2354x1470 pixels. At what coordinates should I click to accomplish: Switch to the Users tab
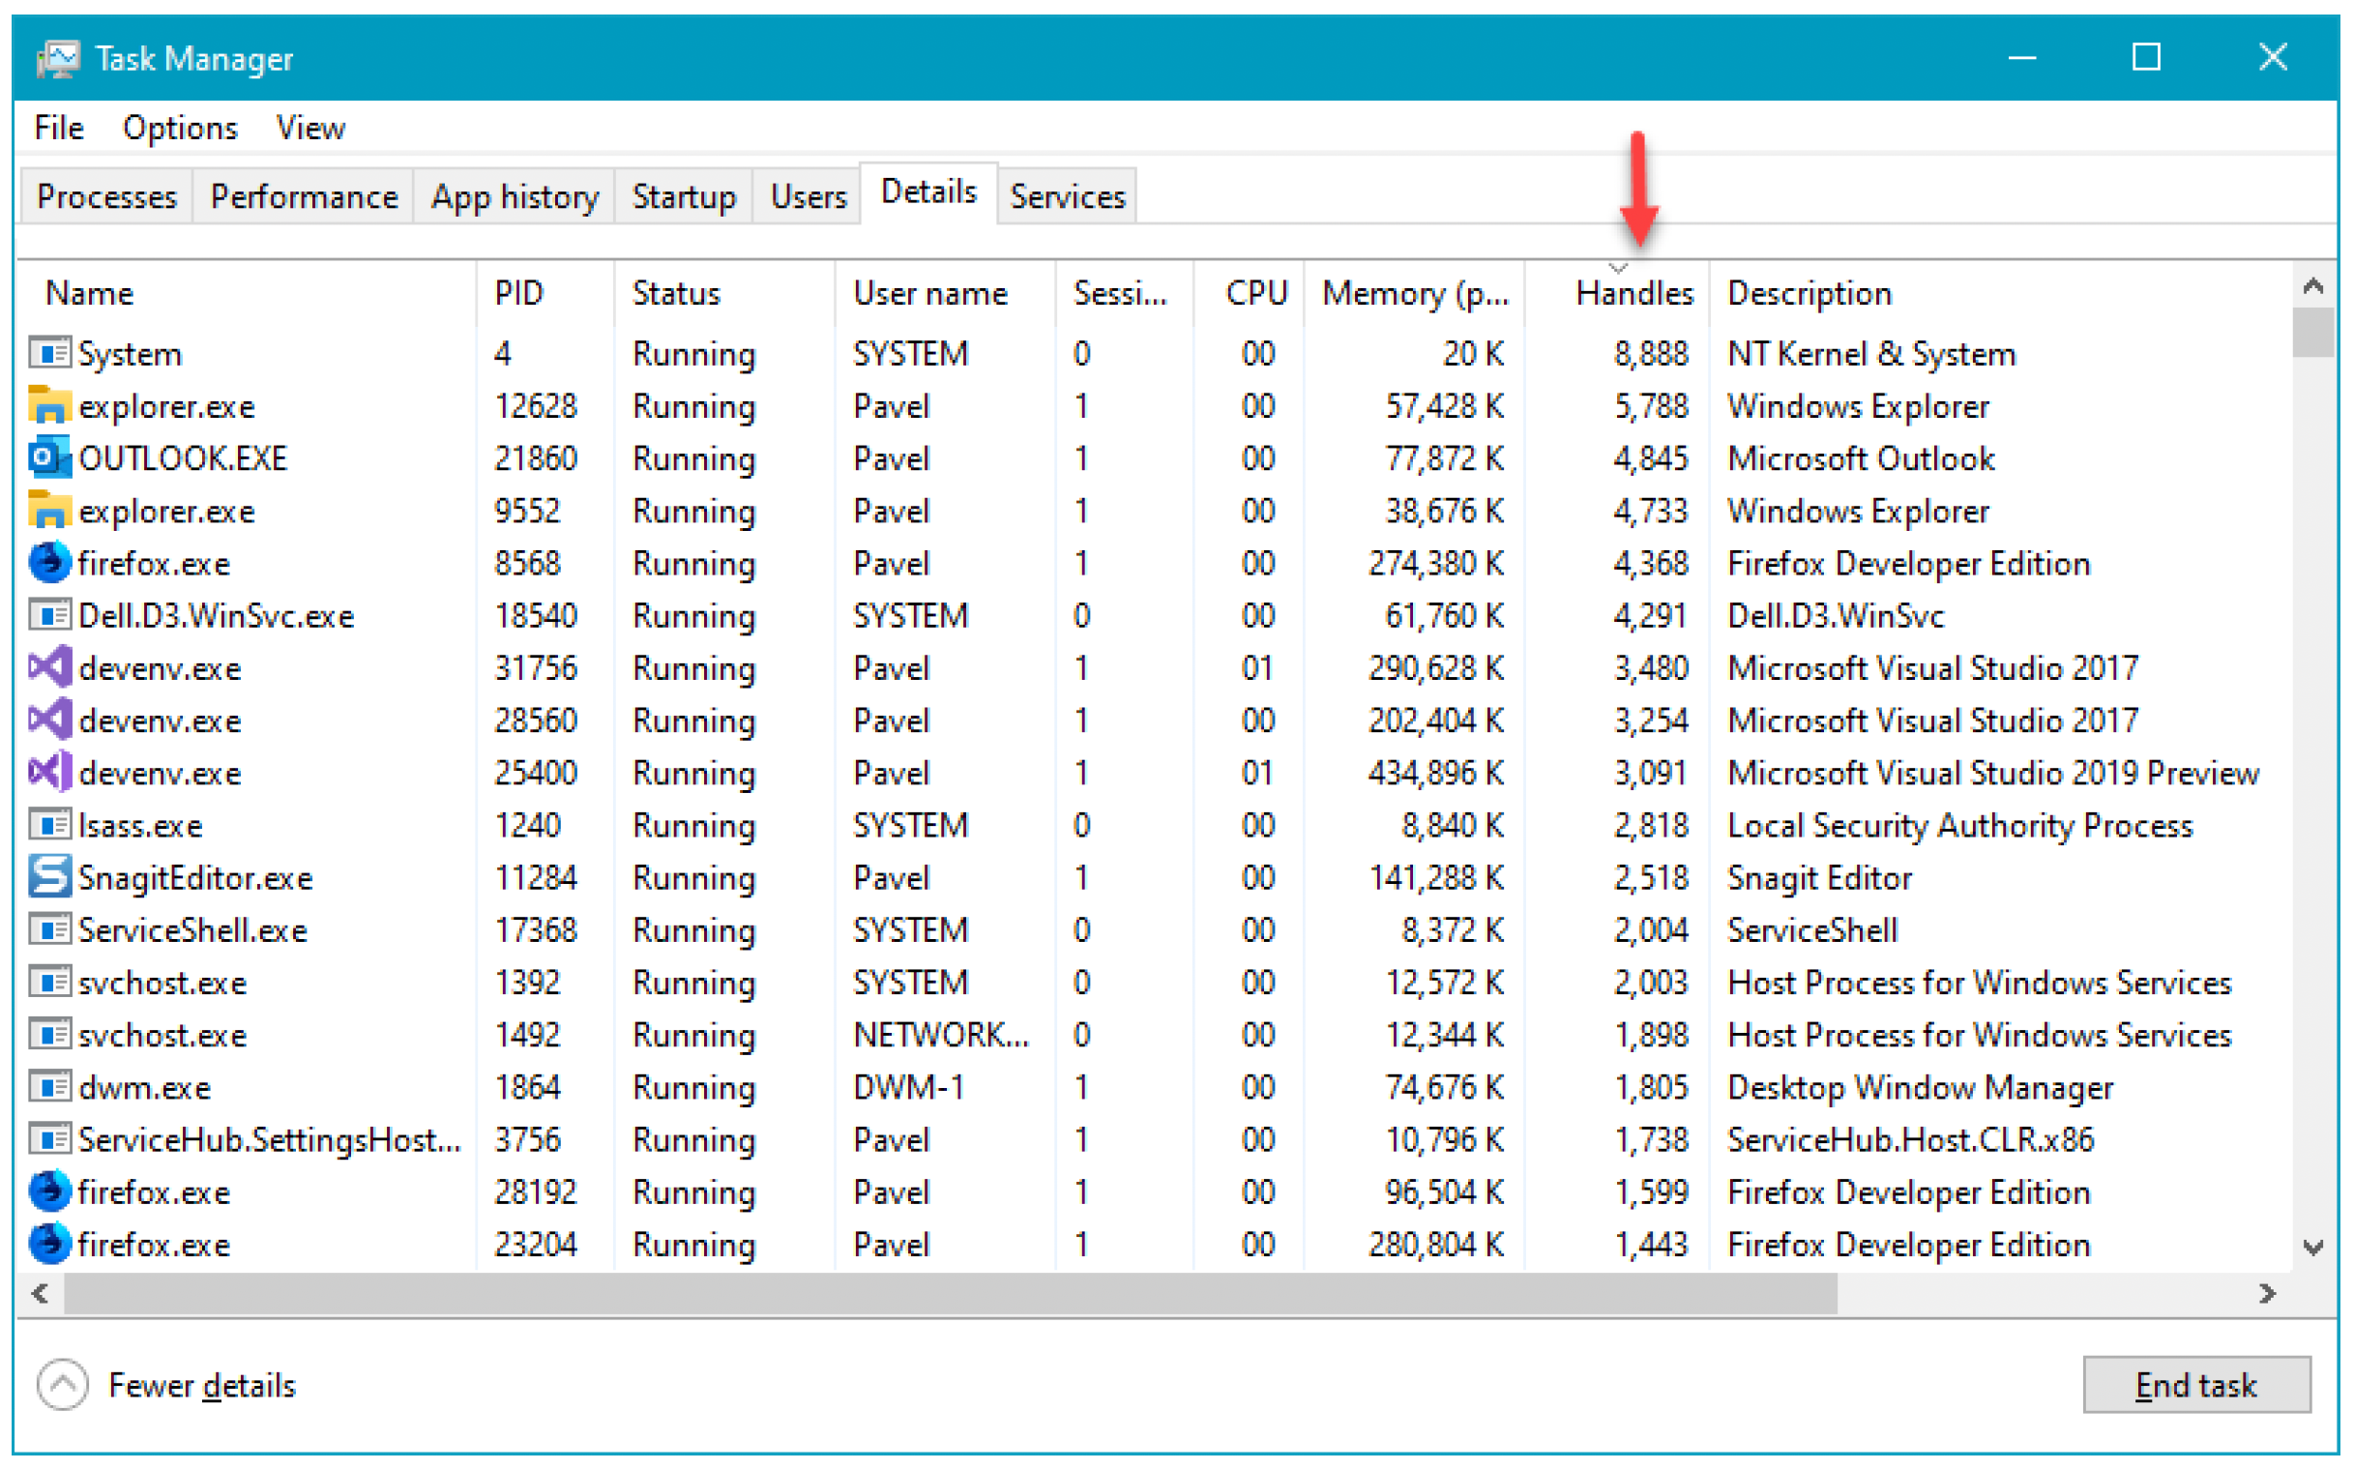808,197
